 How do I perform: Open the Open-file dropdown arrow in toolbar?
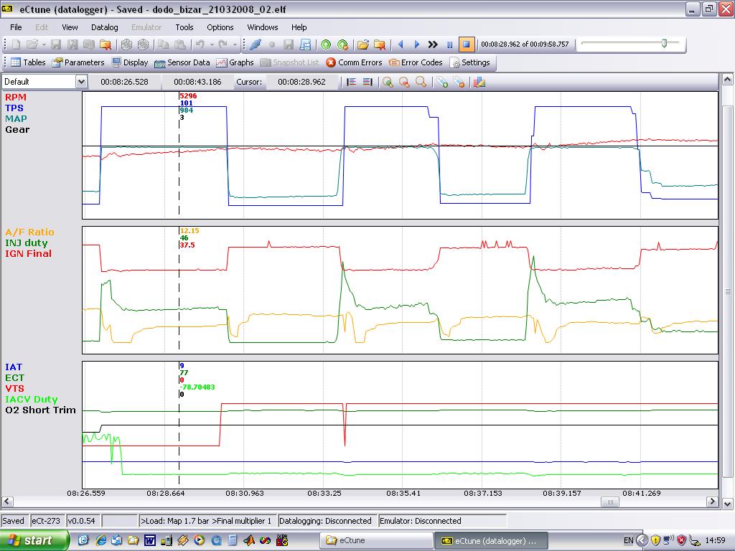click(x=44, y=44)
